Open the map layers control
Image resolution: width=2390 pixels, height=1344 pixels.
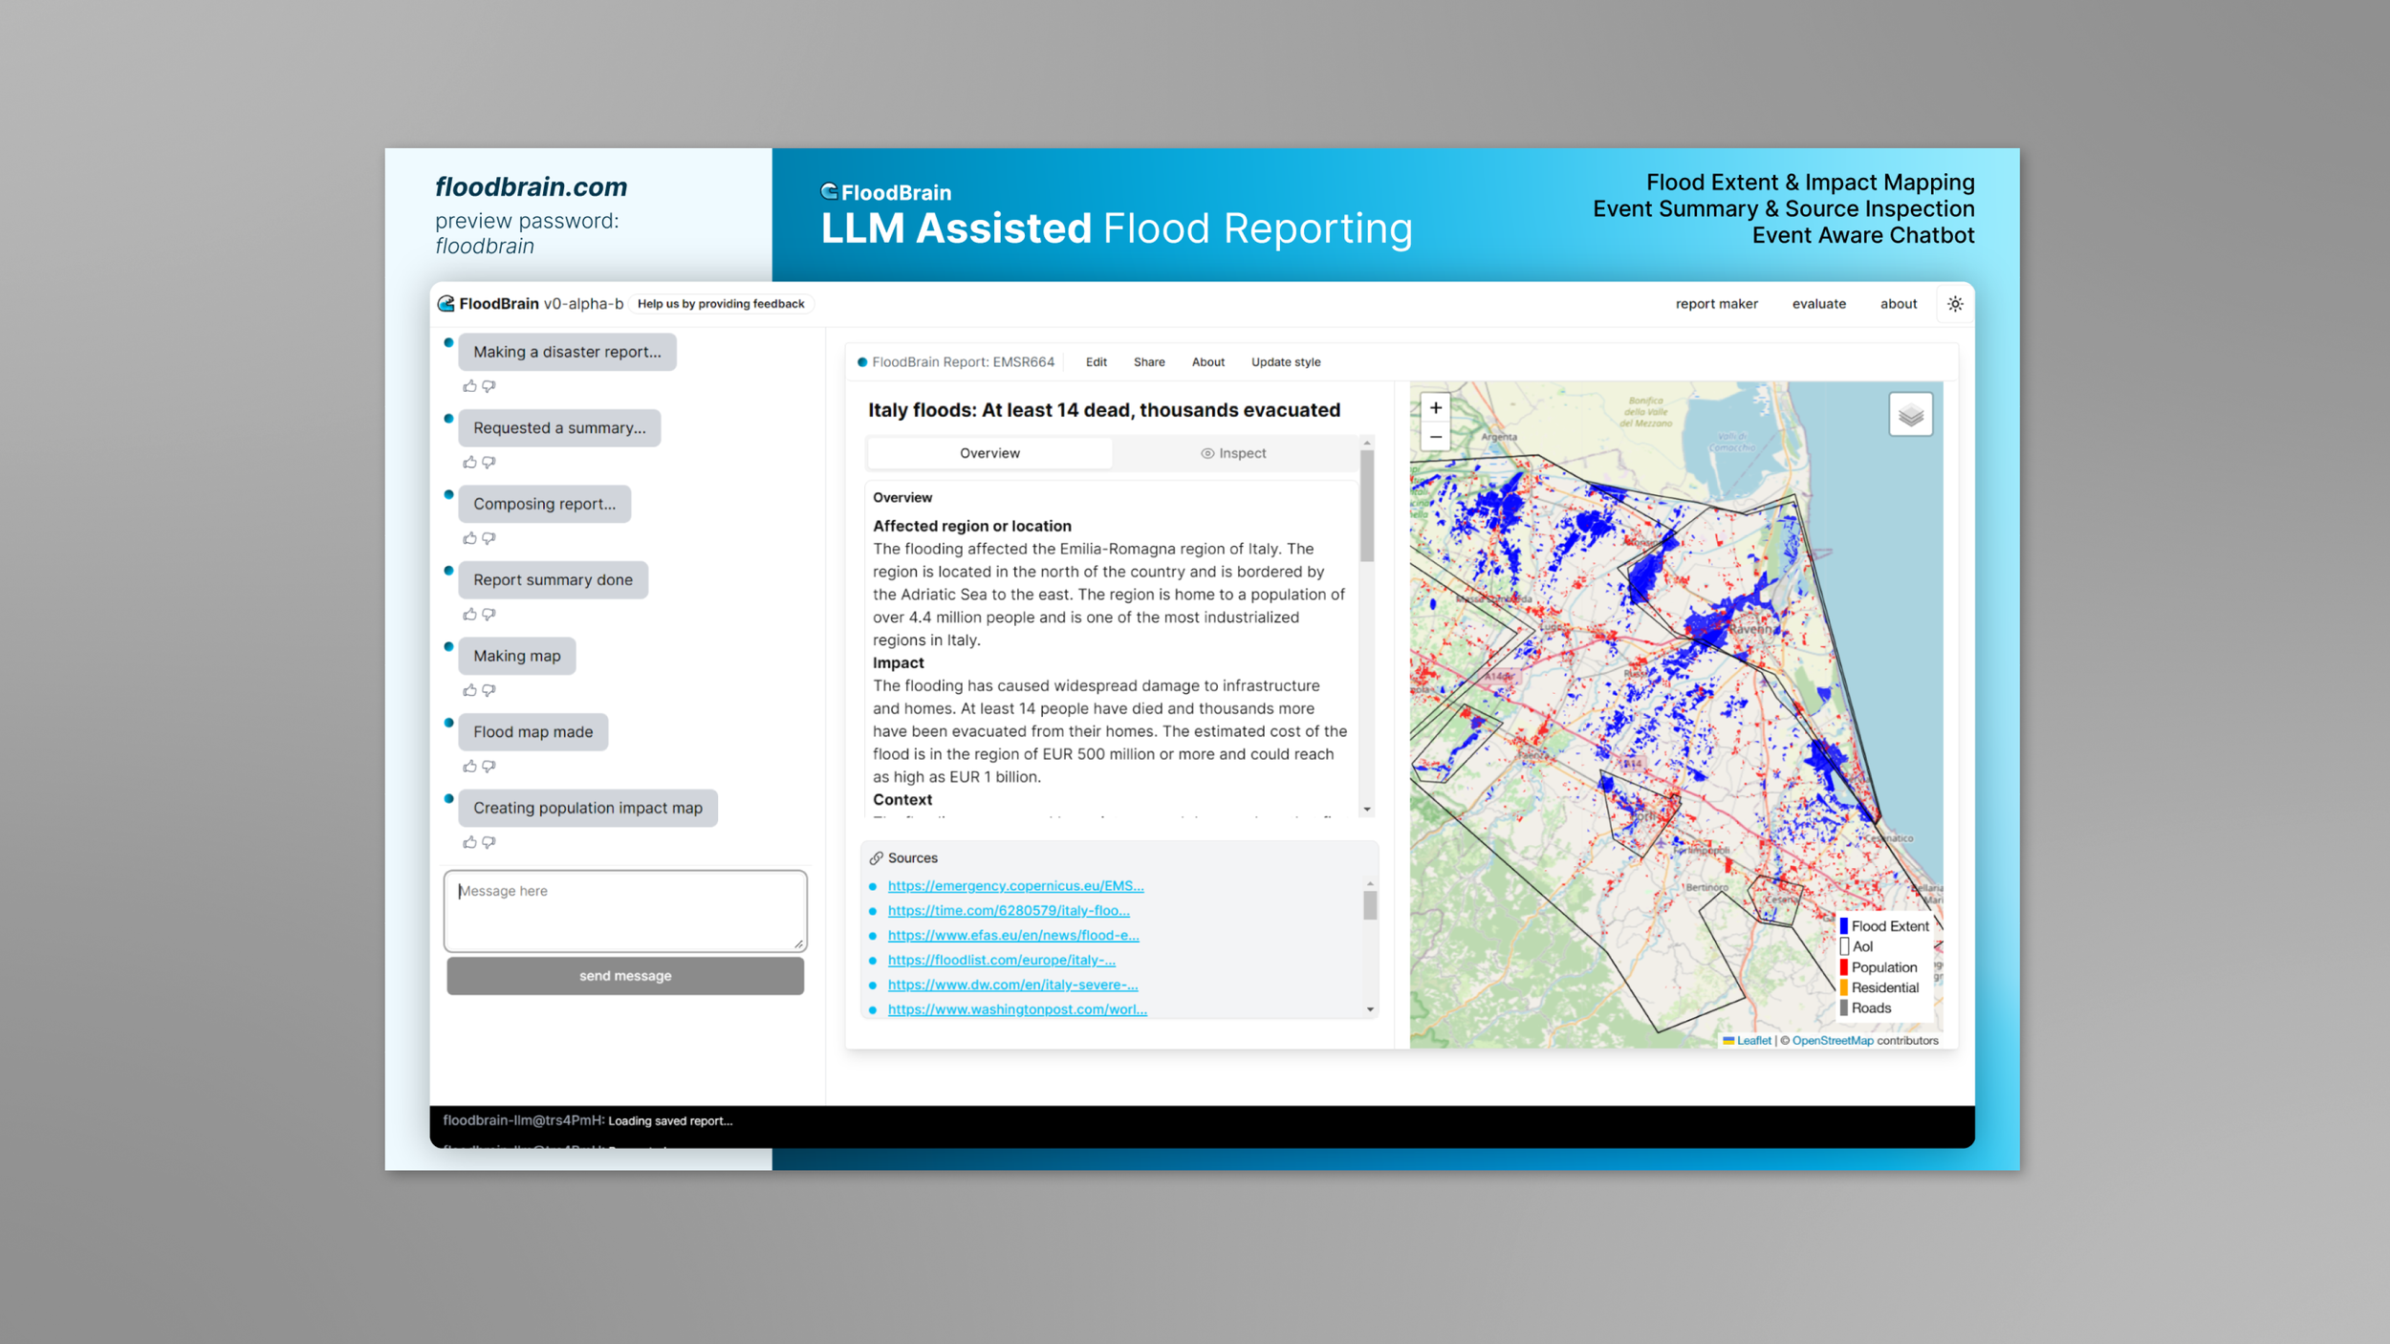[x=1909, y=415]
